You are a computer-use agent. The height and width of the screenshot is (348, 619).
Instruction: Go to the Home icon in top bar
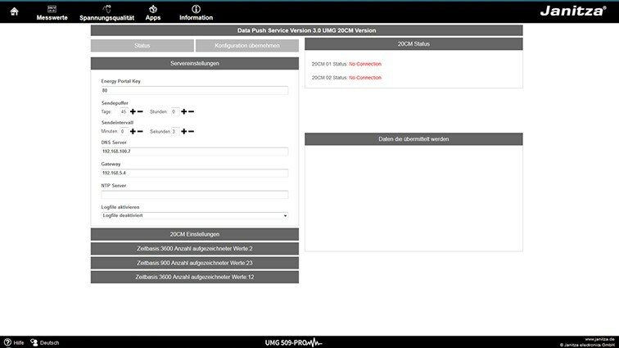coord(14,11)
